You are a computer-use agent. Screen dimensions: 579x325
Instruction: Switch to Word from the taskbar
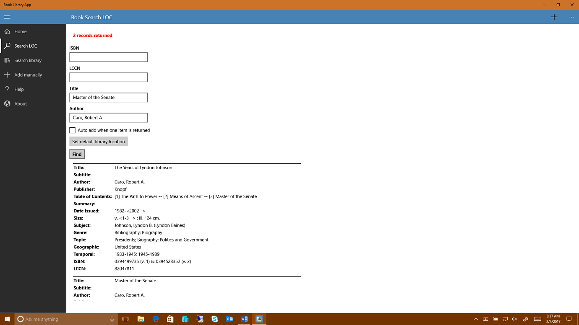coord(244,319)
